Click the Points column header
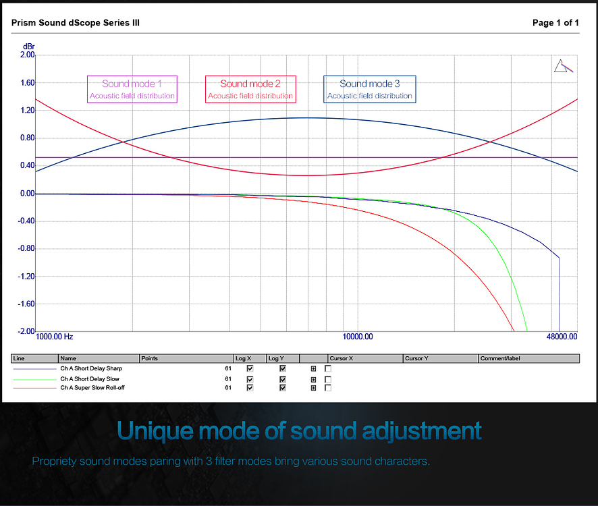The height and width of the screenshot is (506, 598). pyautogui.click(x=186, y=359)
